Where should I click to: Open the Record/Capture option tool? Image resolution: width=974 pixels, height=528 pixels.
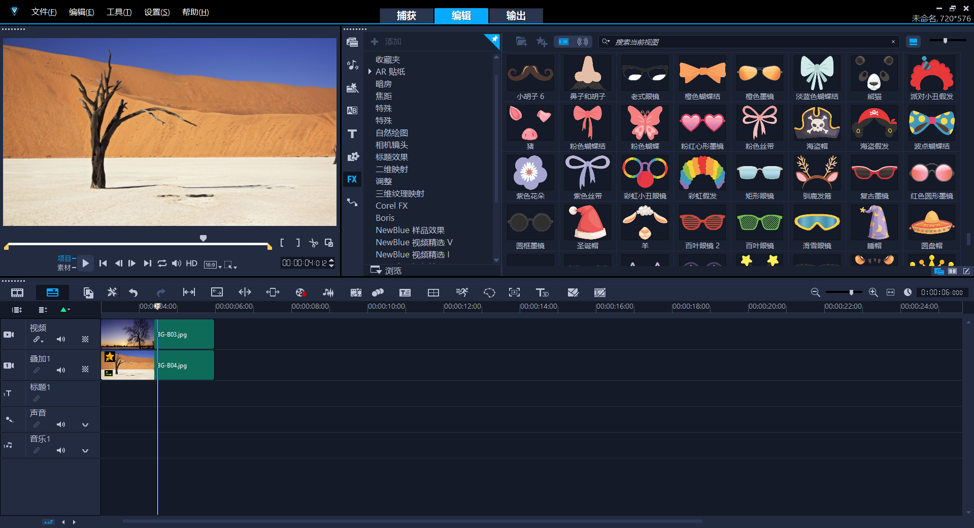tap(300, 292)
